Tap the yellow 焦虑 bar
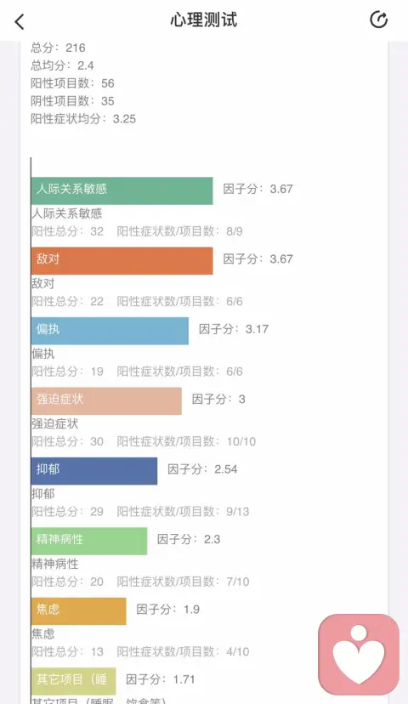This screenshot has width=408, height=704. click(78, 611)
